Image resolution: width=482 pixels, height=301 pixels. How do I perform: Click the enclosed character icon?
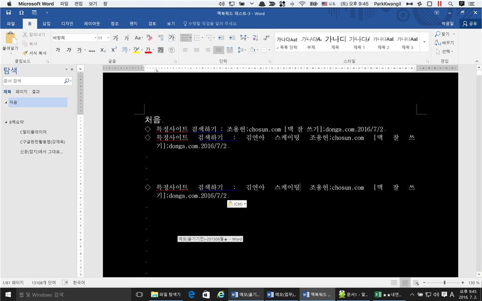click(171, 50)
